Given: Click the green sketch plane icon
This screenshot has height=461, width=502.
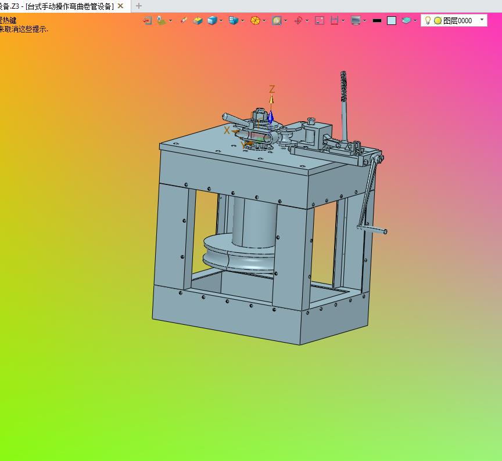Looking at the screenshot, I should (162, 21).
